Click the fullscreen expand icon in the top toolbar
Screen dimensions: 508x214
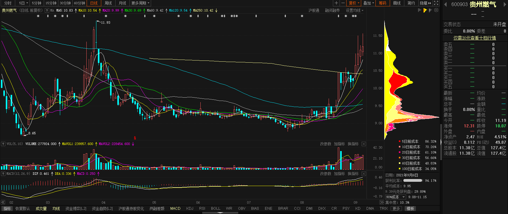click(x=436, y=3)
